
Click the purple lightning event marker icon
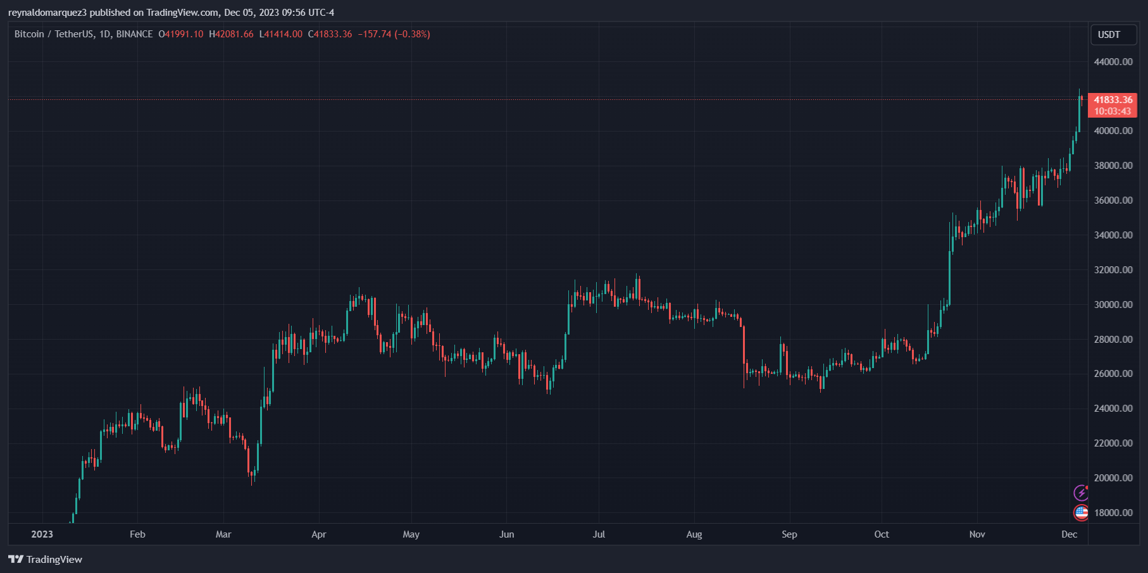(x=1081, y=493)
